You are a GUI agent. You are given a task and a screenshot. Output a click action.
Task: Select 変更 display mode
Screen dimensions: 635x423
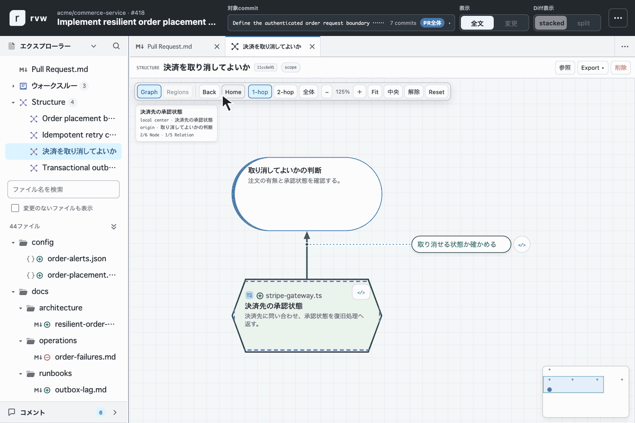(x=511, y=23)
